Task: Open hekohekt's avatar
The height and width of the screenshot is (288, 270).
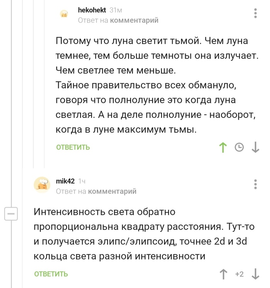Action: (64, 14)
